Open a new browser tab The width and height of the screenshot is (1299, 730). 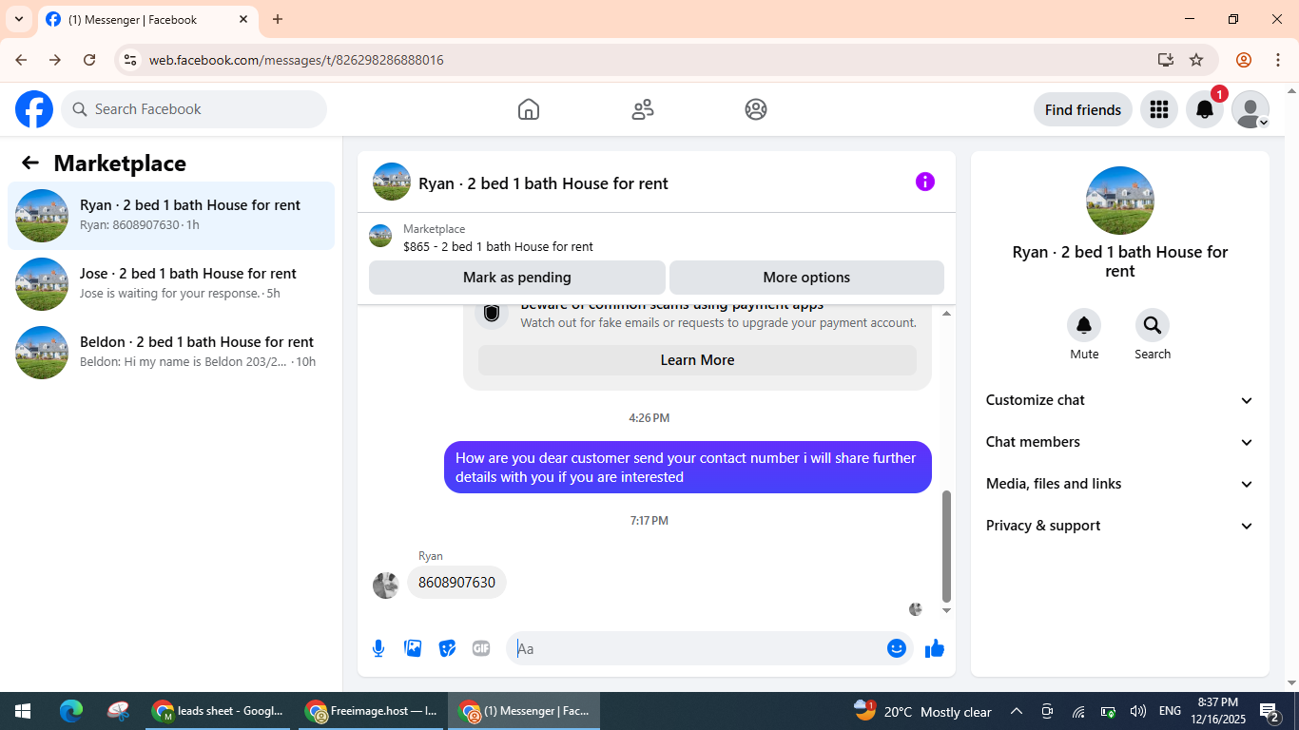(x=278, y=19)
